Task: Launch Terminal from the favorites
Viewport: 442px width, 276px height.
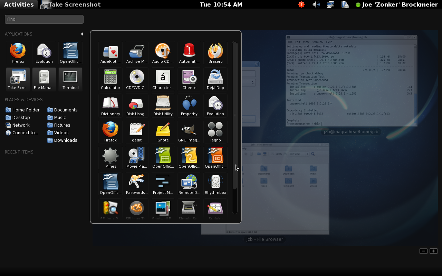Action: click(x=70, y=79)
